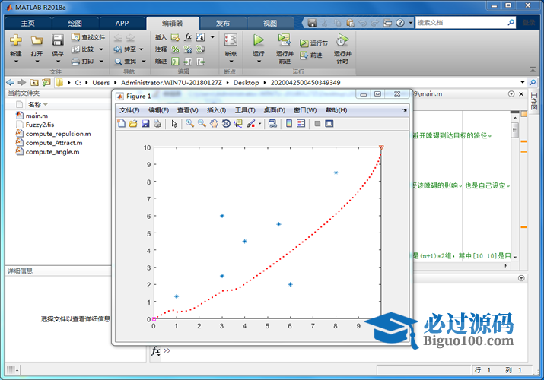Click hide plot tools icon in Figure 1
Viewport: 544px width, 380px height.
(317, 123)
